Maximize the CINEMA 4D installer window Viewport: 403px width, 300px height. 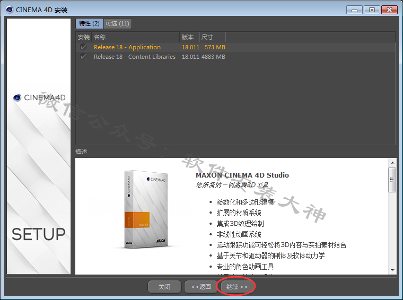point(372,10)
